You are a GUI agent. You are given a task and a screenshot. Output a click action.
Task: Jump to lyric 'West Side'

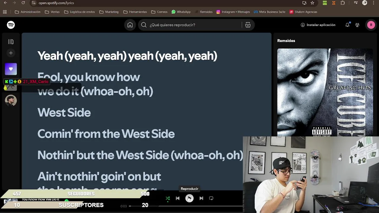coord(64,112)
